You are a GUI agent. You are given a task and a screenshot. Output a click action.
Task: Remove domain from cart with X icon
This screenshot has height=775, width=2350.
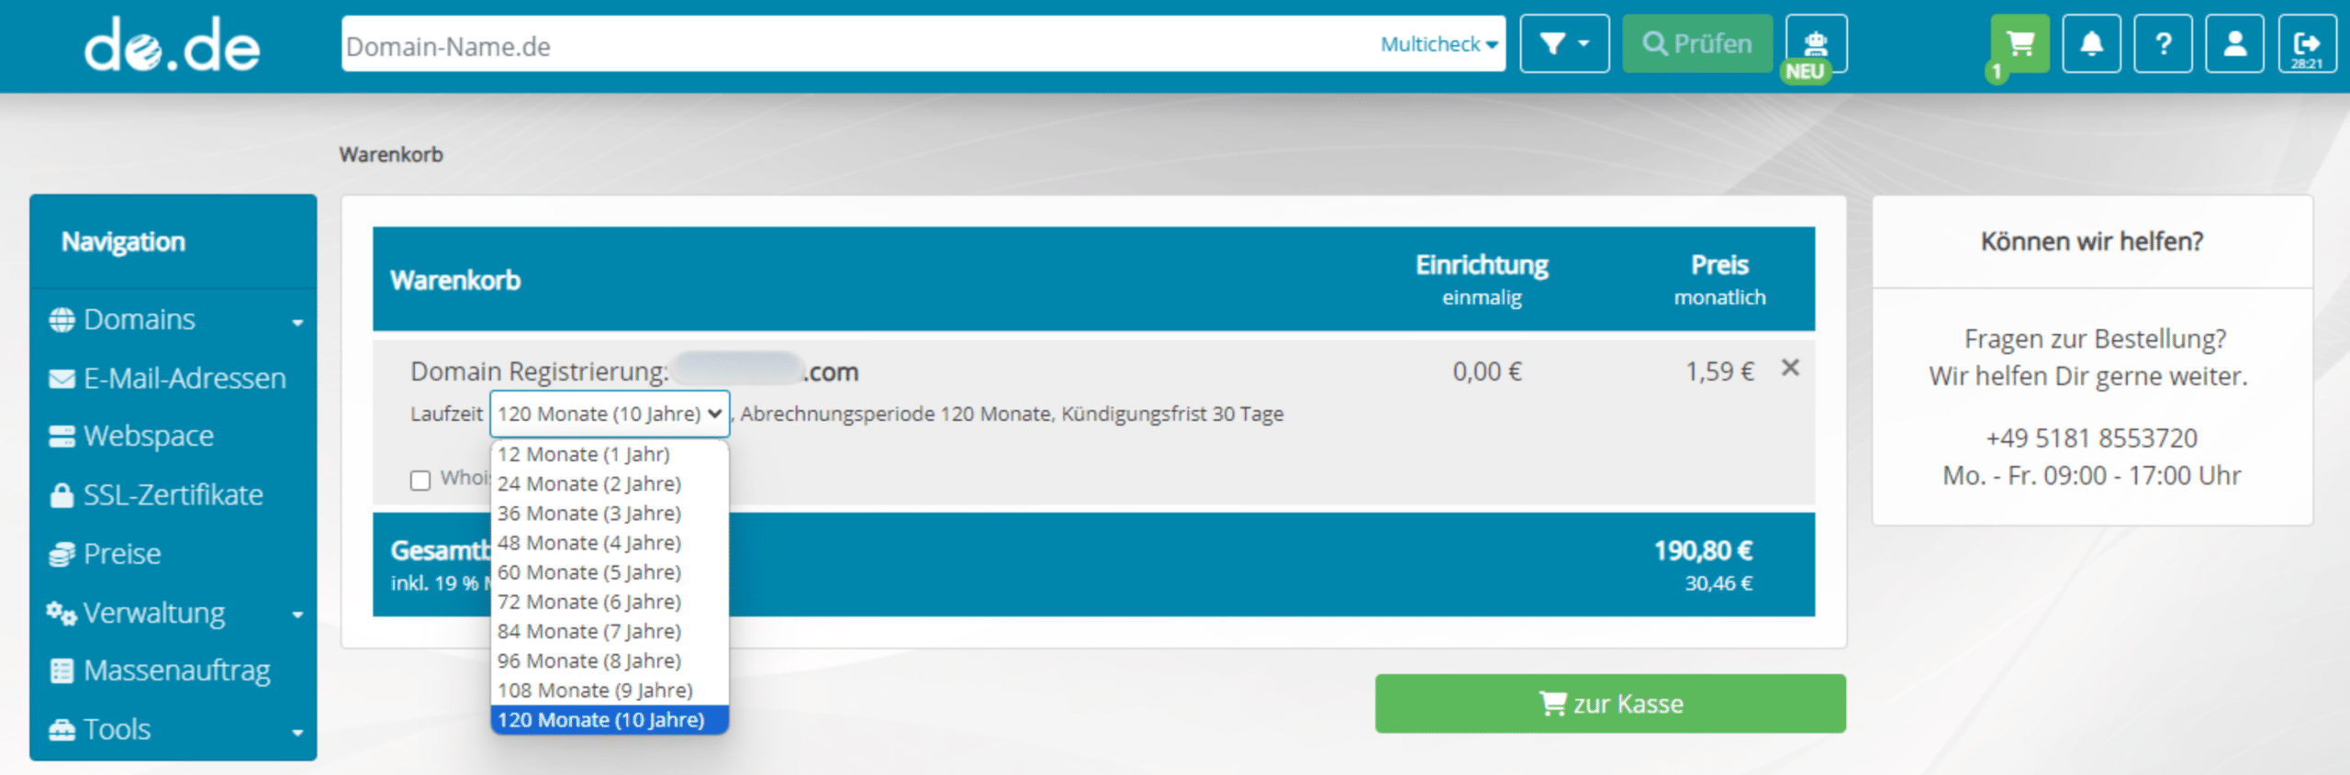(x=1790, y=368)
